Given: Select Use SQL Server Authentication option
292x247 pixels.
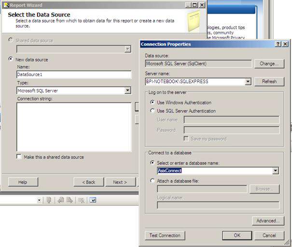Looking at the screenshot, I should pos(153,111).
